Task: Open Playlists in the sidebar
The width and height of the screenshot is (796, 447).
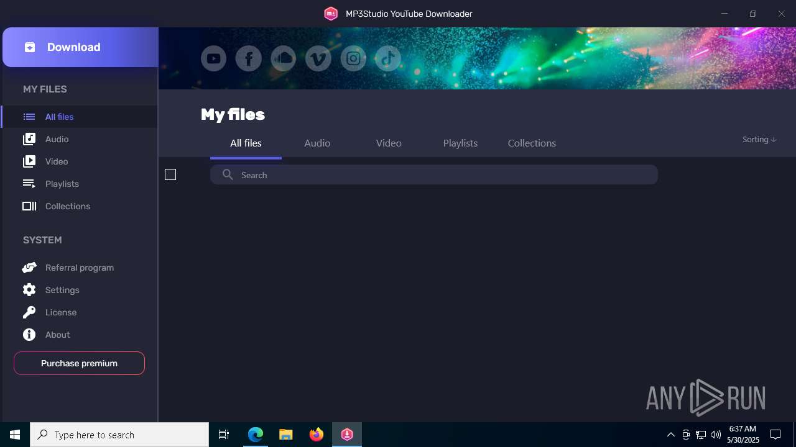Action: pos(80,184)
